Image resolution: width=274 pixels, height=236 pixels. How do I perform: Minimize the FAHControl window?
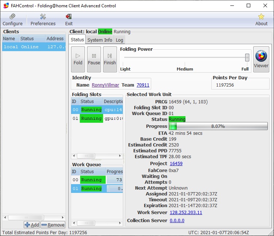point(232,5)
